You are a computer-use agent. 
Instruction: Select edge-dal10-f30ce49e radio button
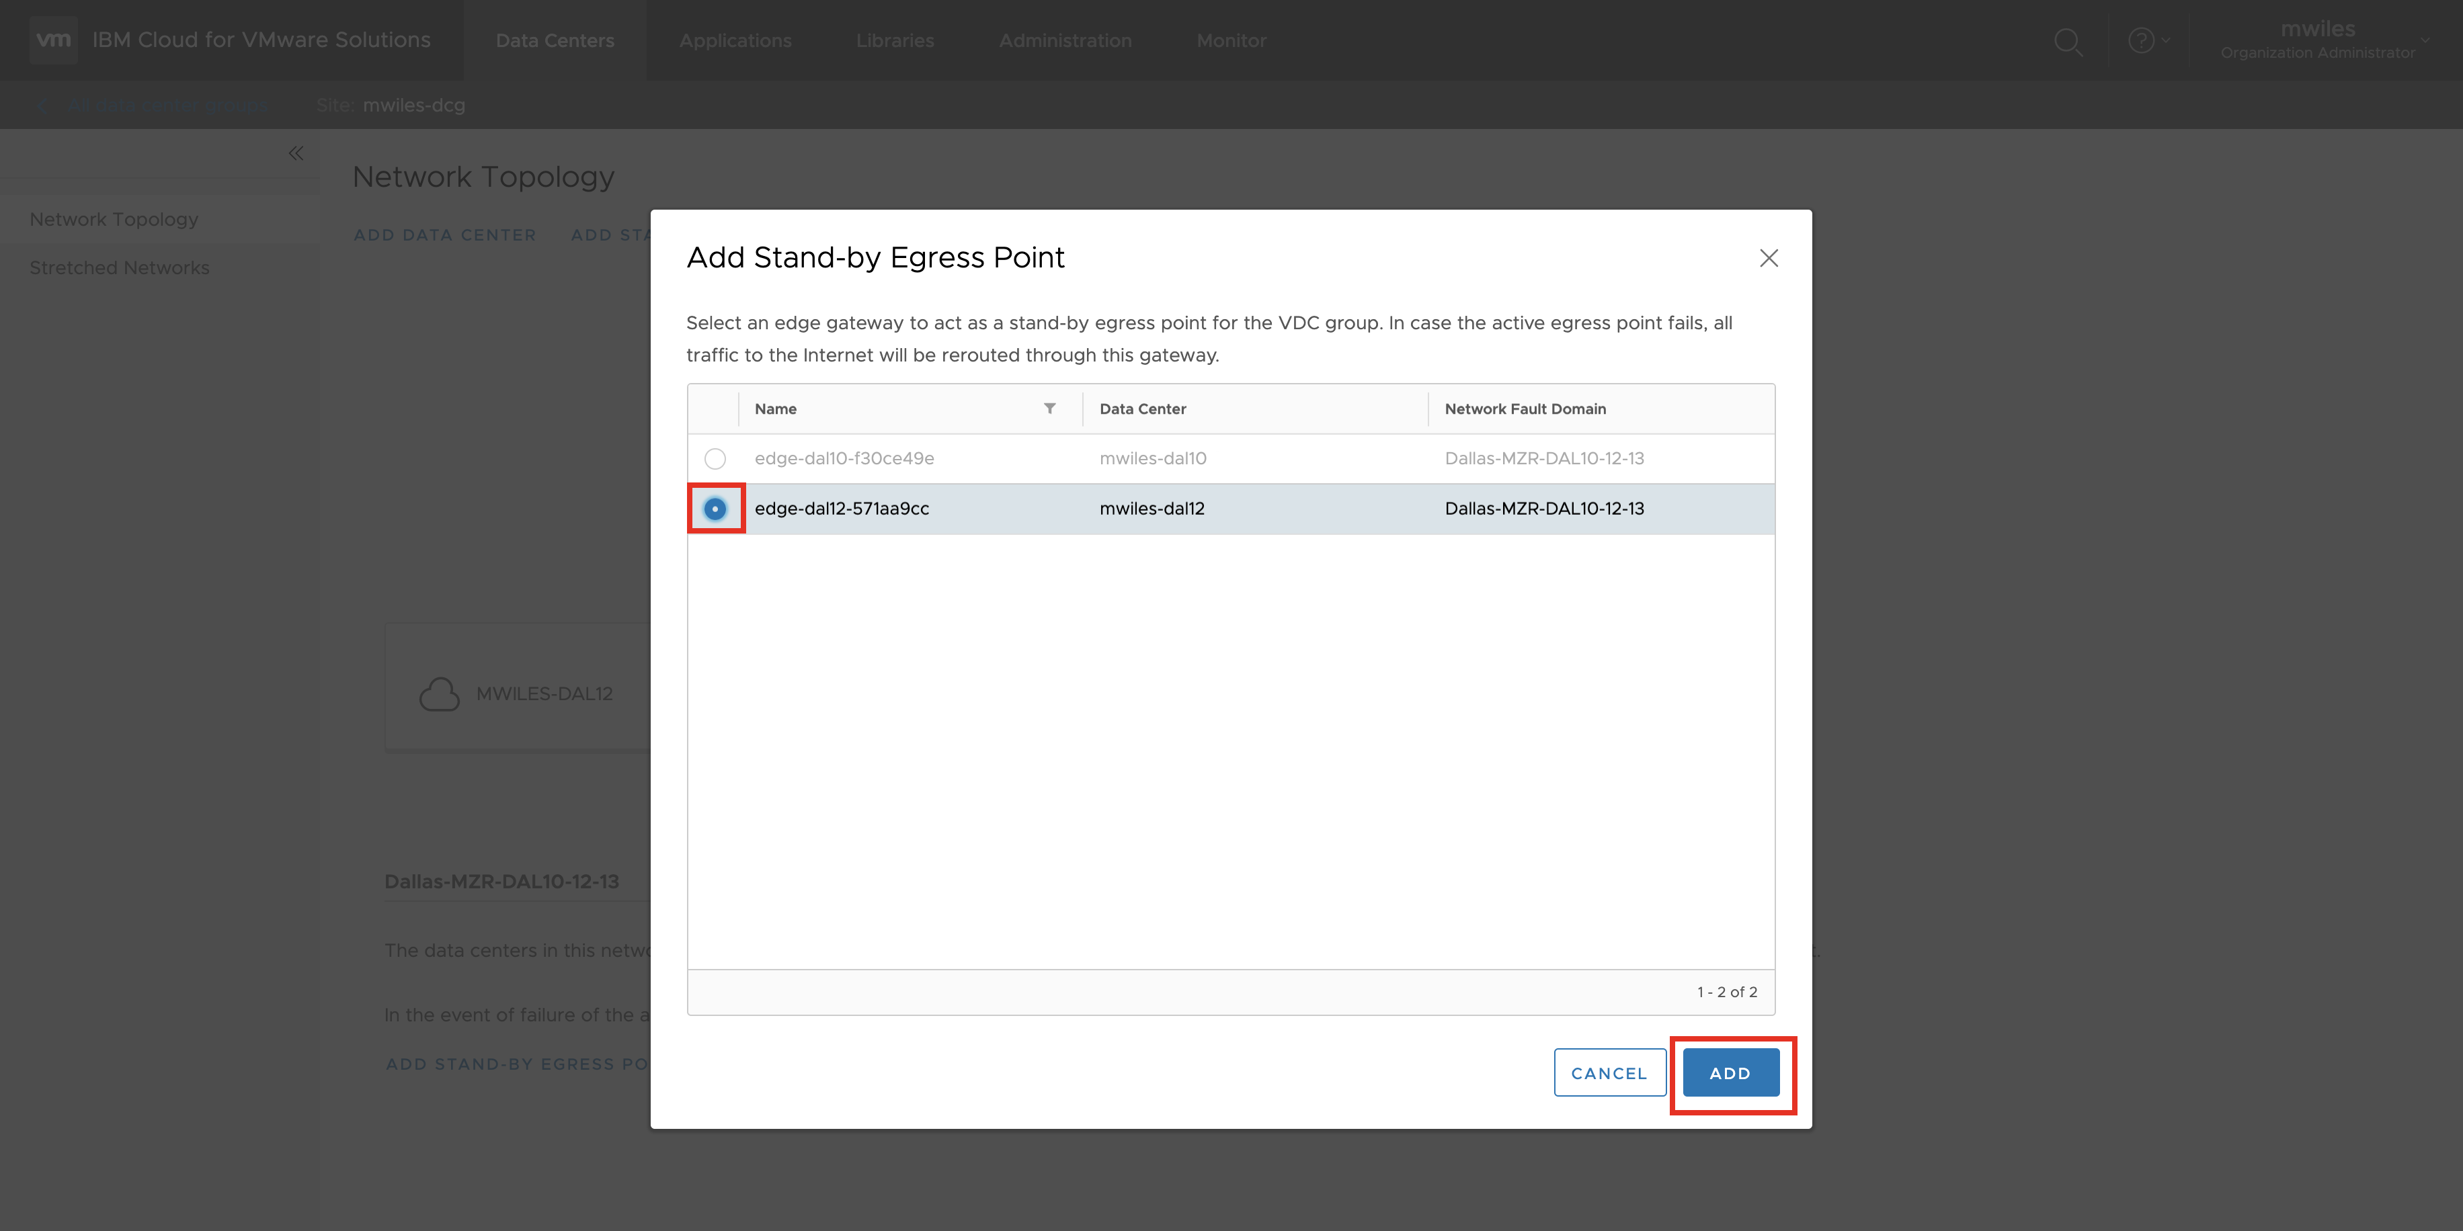click(x=715, y=459)
